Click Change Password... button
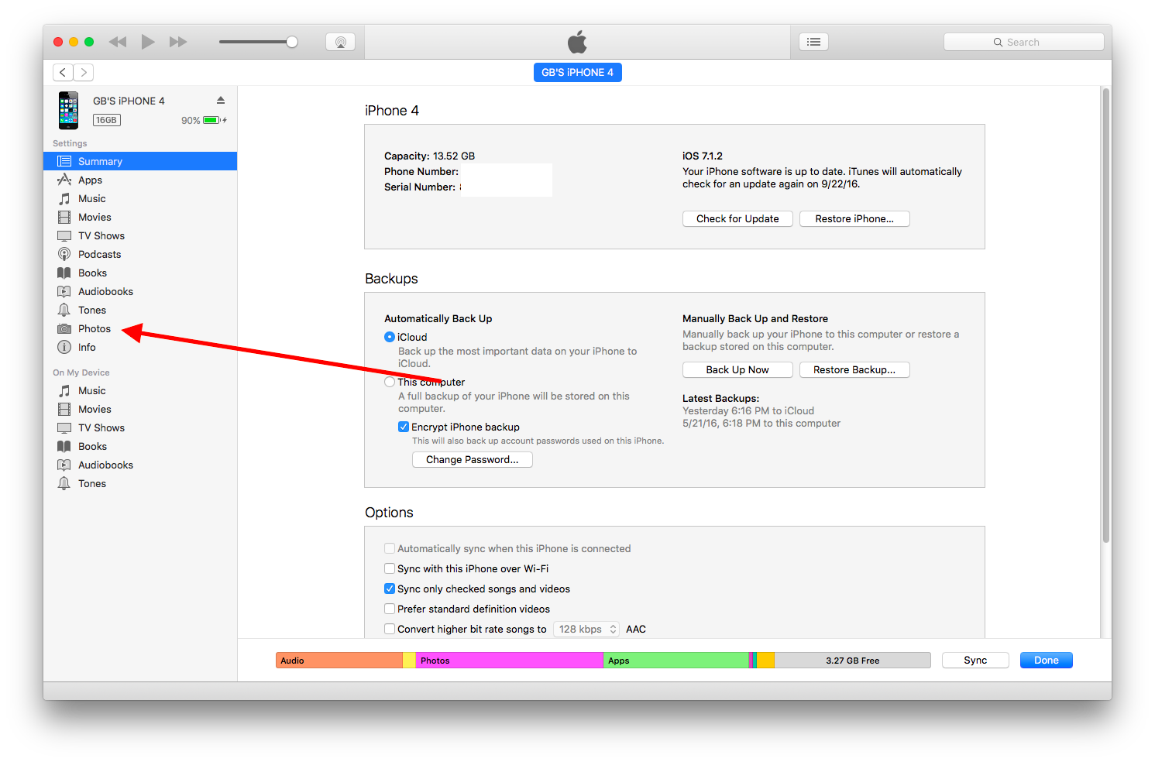This screenshot has width=1155, height=762. click(x=473, y=460)
